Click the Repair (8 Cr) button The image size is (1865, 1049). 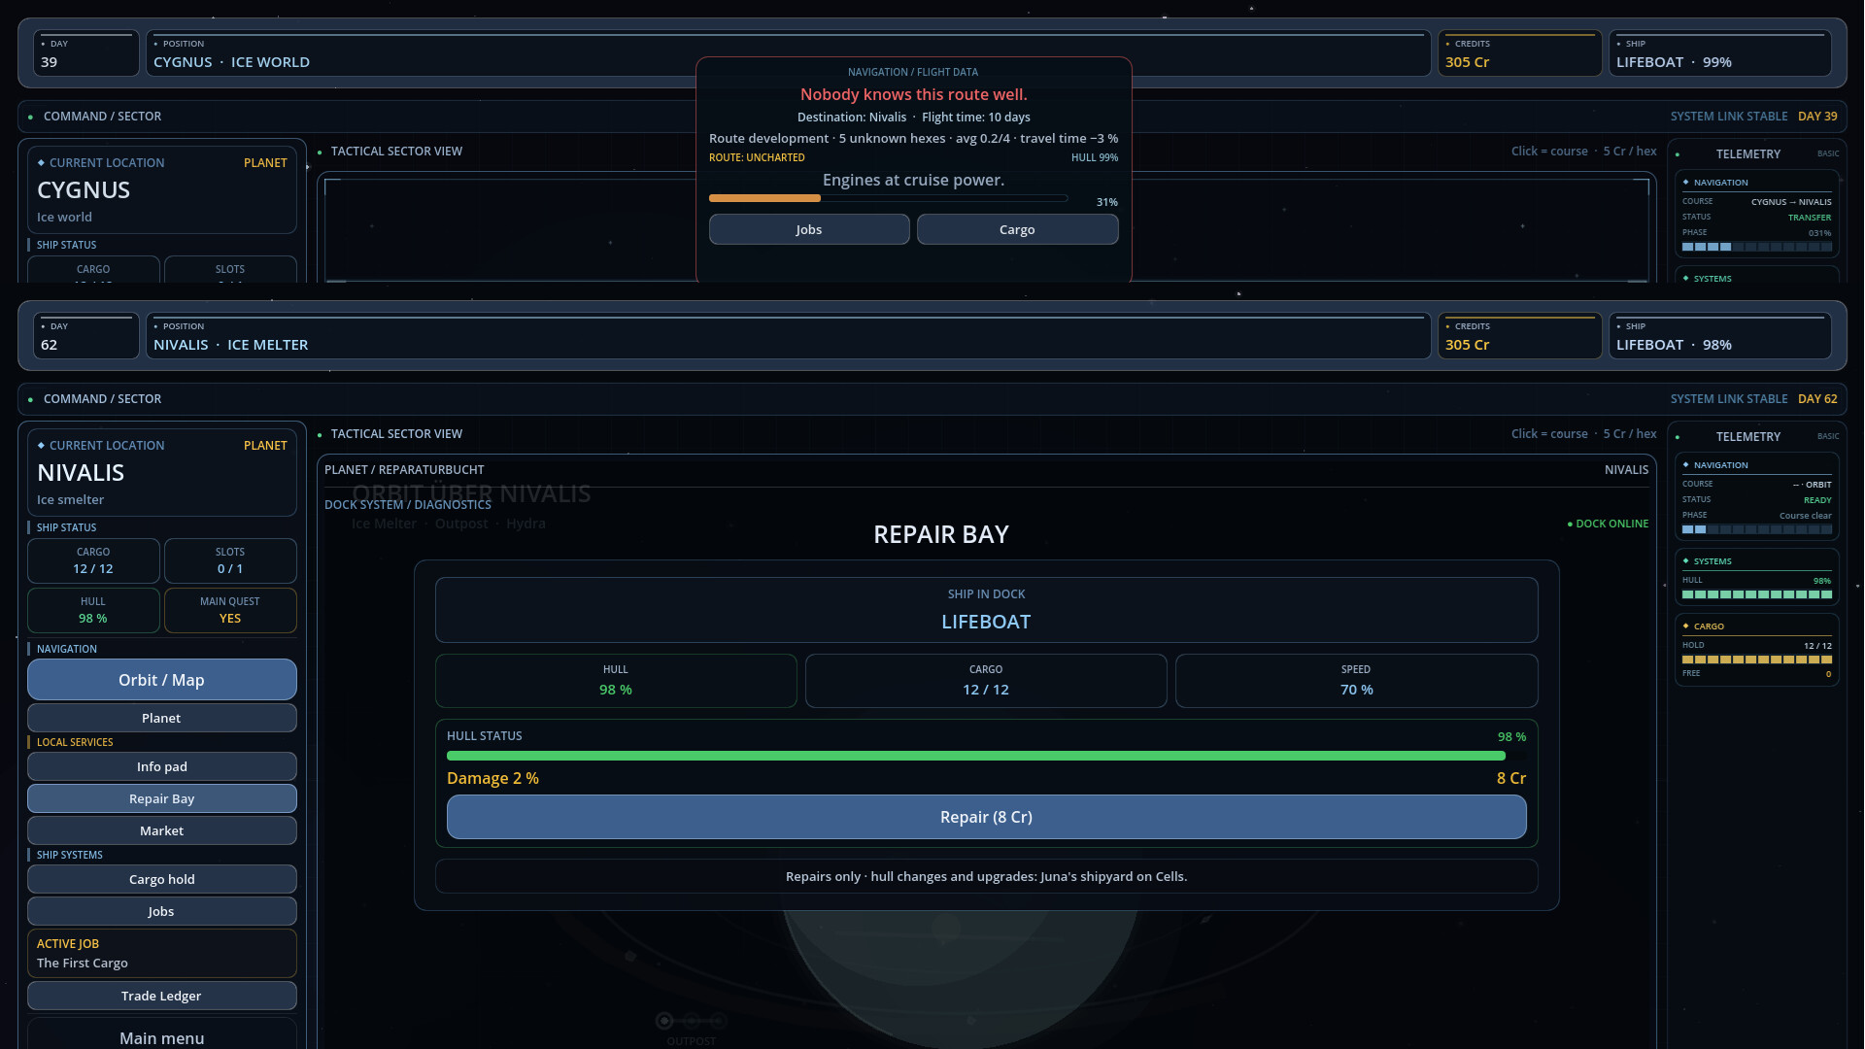986,817
